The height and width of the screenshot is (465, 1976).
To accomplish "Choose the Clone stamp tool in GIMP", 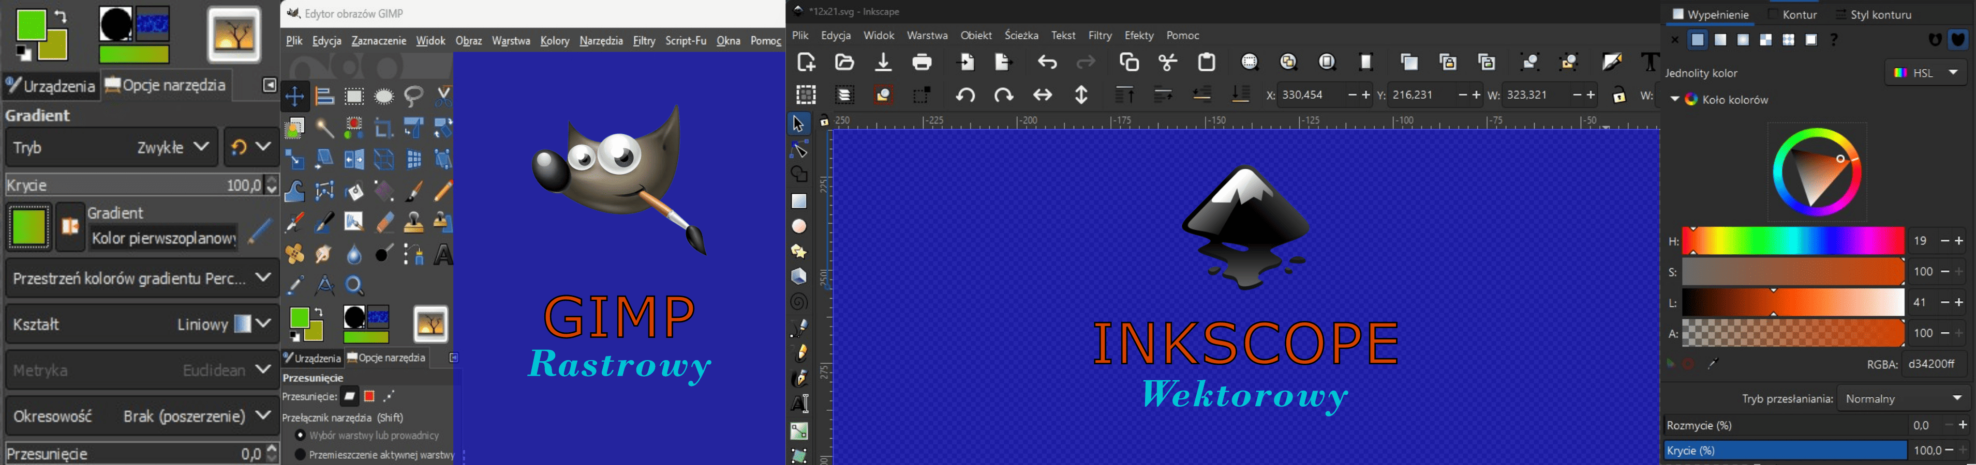I will (x=414, y=222).
